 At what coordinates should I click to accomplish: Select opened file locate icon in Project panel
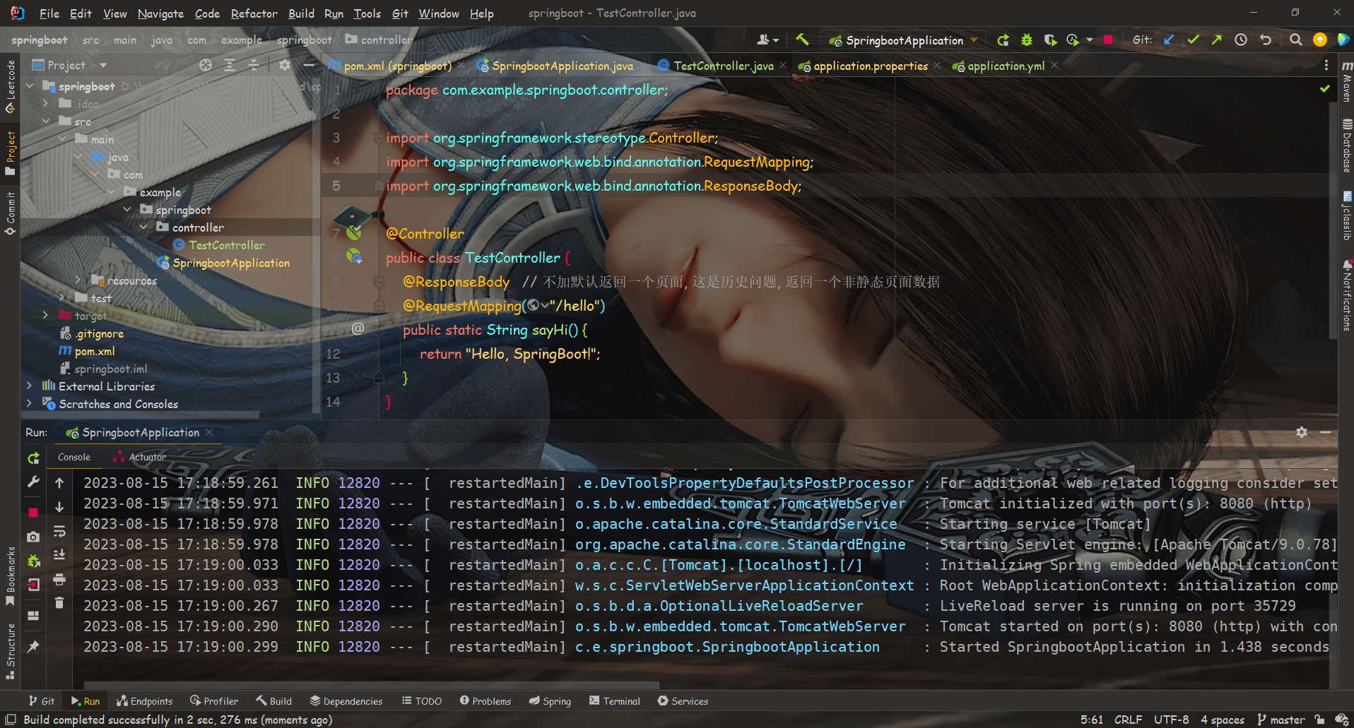206,65
